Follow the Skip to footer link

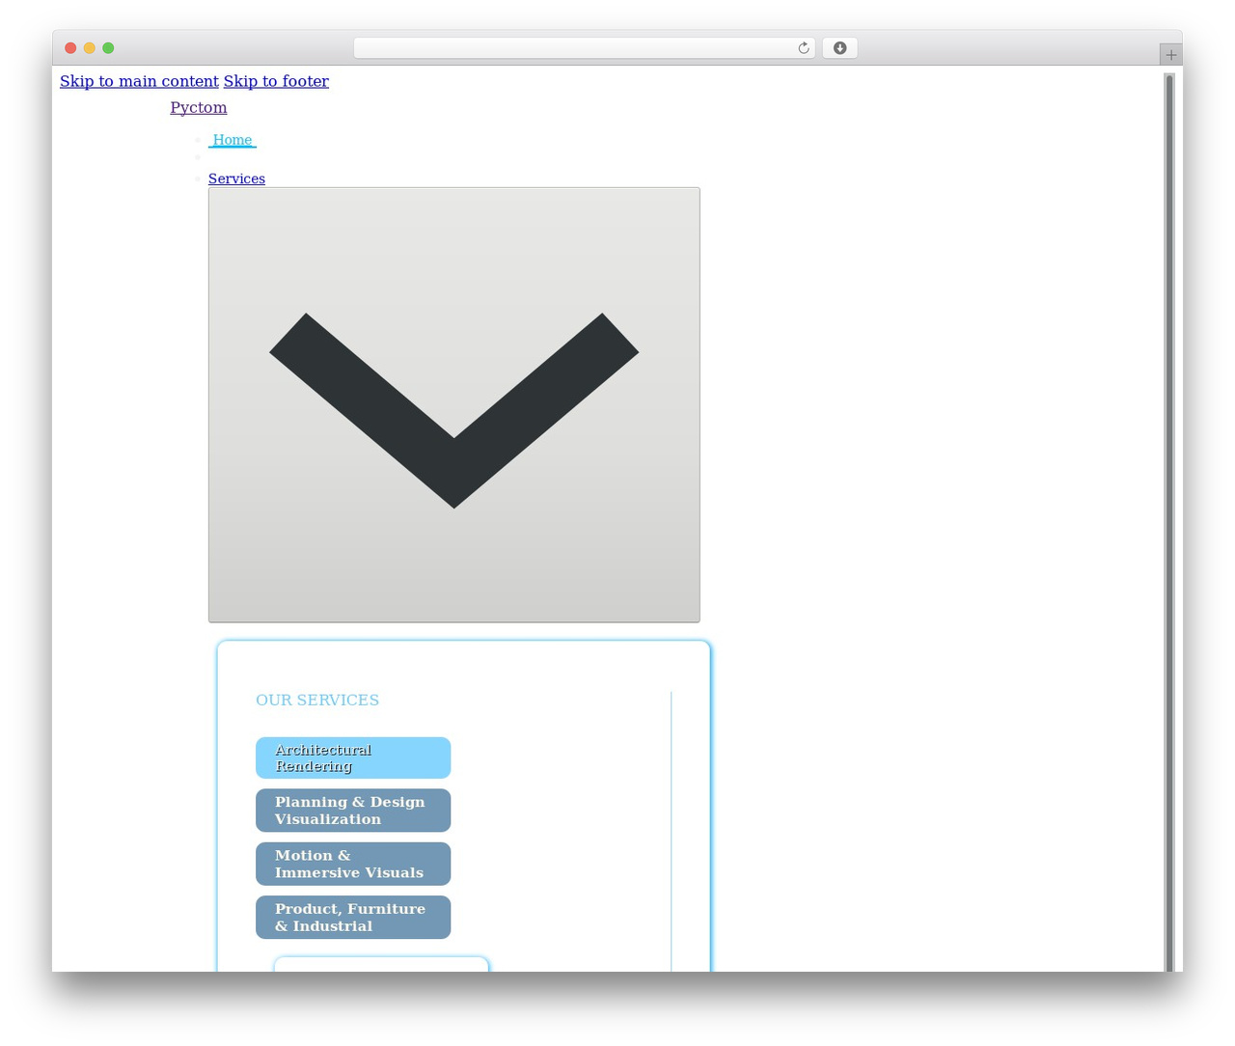(x=276, y=81)
